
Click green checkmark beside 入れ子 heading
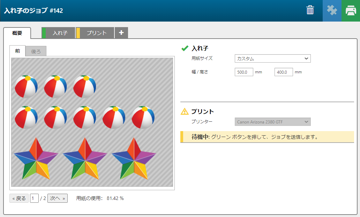point(185,48)
